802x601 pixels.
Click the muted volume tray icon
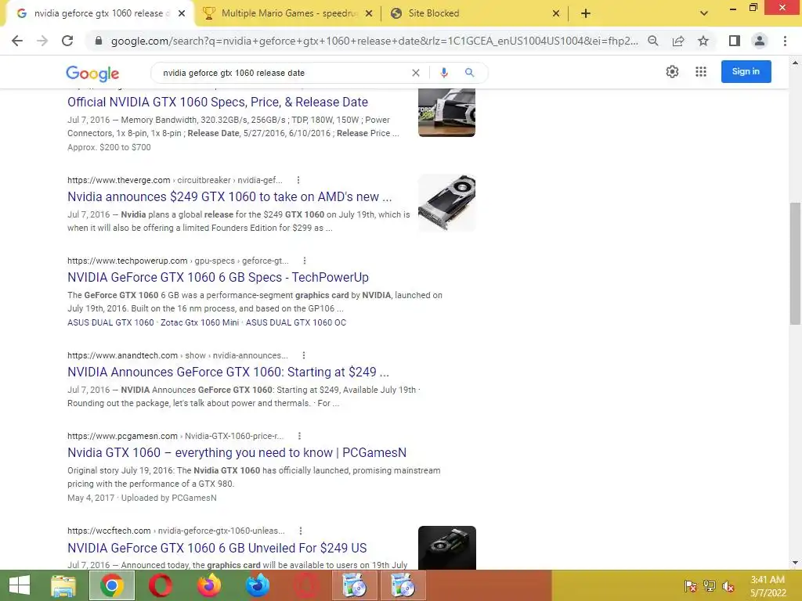728,586
